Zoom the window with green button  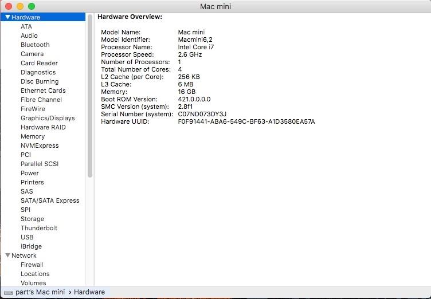(32, 6)
